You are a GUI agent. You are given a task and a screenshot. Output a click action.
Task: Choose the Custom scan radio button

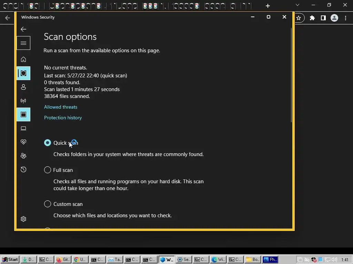tap(48, 204)
